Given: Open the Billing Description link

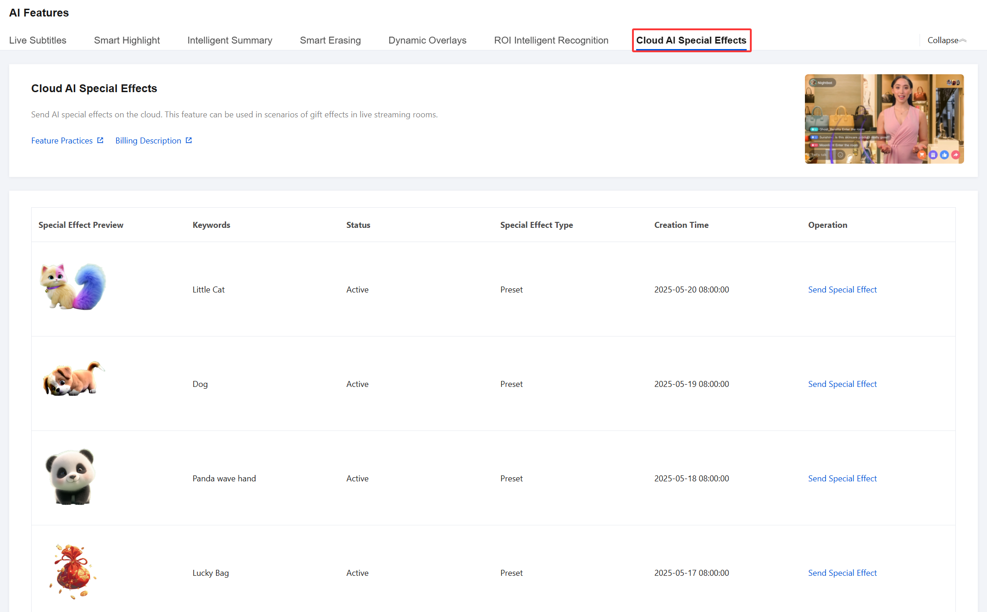Looking at the screenshot, I should coord(148,141).
